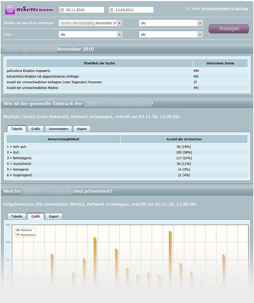254x303 pixels.
Task: Click the mySurvey Analyzer checkmark logo
Action: (x=10, y=9)
